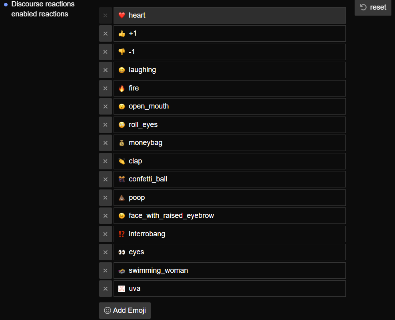Remove the clap reaction with its X

(x=106, y=161)
